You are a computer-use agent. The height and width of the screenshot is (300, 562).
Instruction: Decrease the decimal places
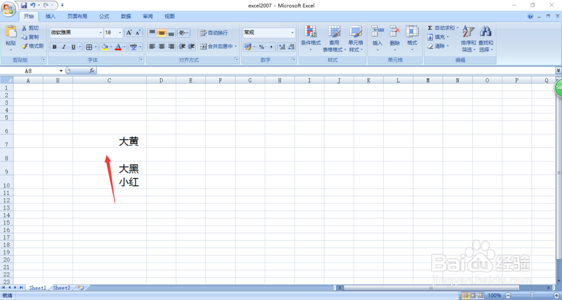point(291,47)
